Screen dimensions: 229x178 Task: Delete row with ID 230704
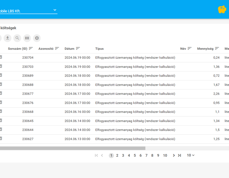[1, 57]
